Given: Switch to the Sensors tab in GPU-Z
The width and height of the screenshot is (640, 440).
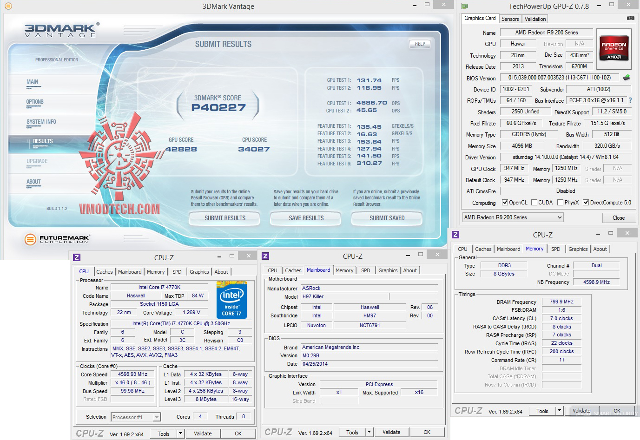Looking at the screenshot, I should (x=510, y=19).
